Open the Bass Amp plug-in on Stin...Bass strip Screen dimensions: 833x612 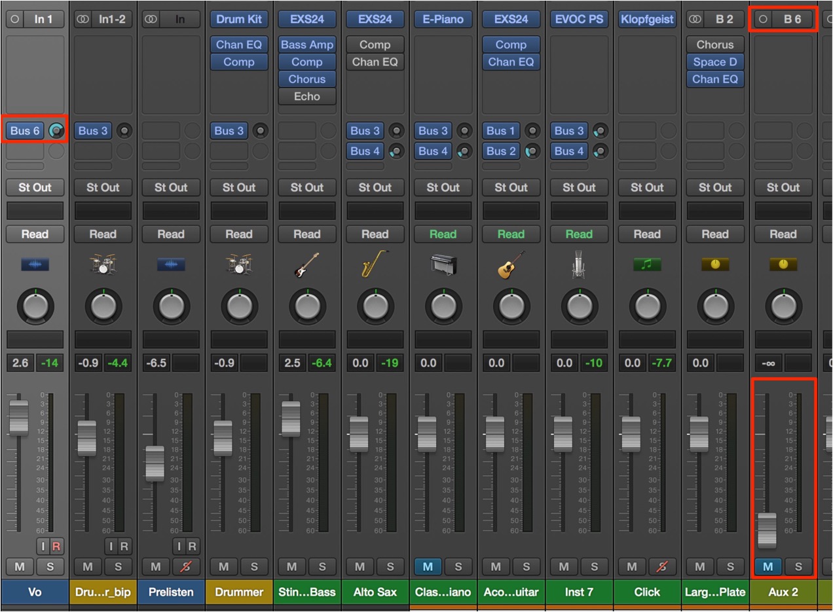(307, 45)
